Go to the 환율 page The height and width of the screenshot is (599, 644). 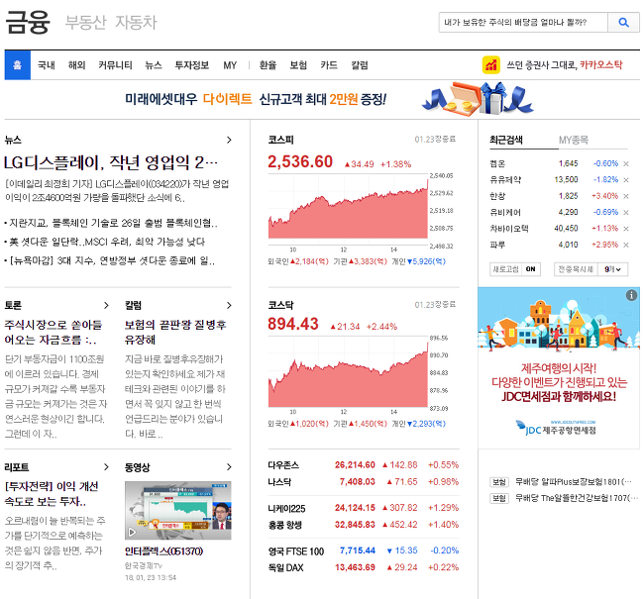(268, 65)
